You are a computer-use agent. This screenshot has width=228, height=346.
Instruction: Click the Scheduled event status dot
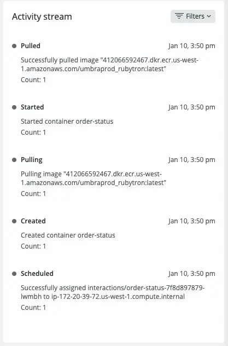[x=14, y=274]
